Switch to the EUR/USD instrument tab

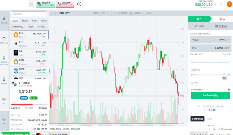46,4
